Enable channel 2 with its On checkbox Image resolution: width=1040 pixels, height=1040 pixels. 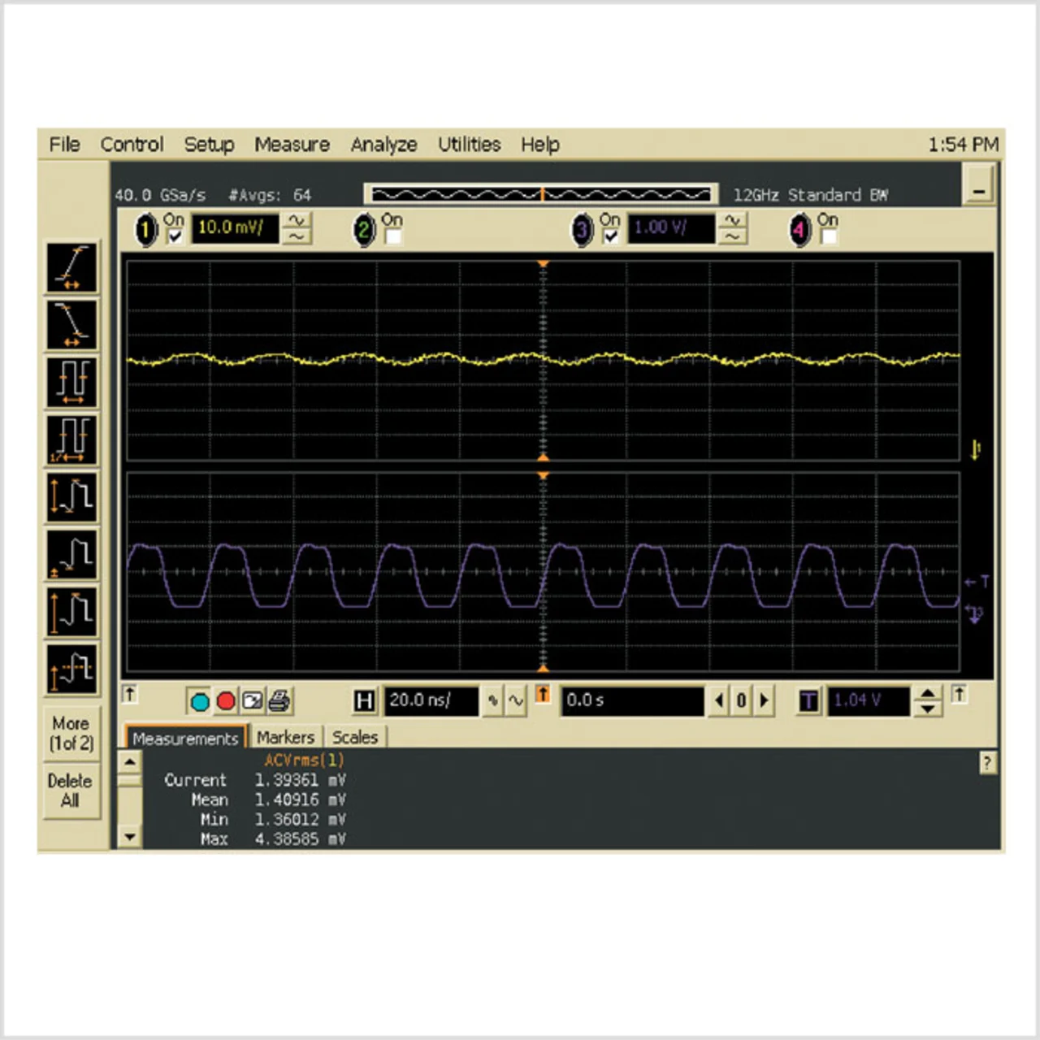393,236
